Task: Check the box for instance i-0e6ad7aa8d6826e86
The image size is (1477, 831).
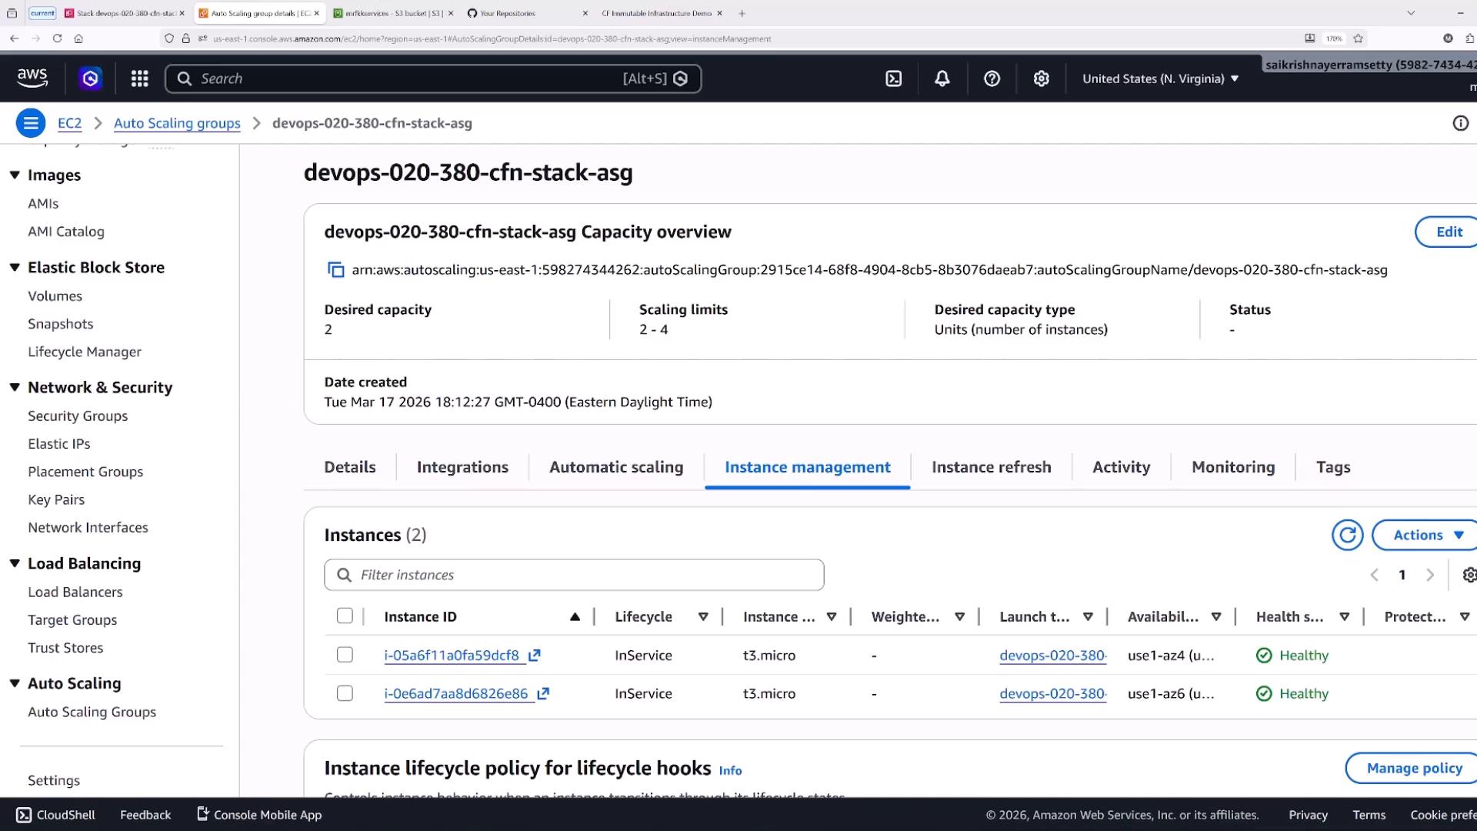Action: 345,693
